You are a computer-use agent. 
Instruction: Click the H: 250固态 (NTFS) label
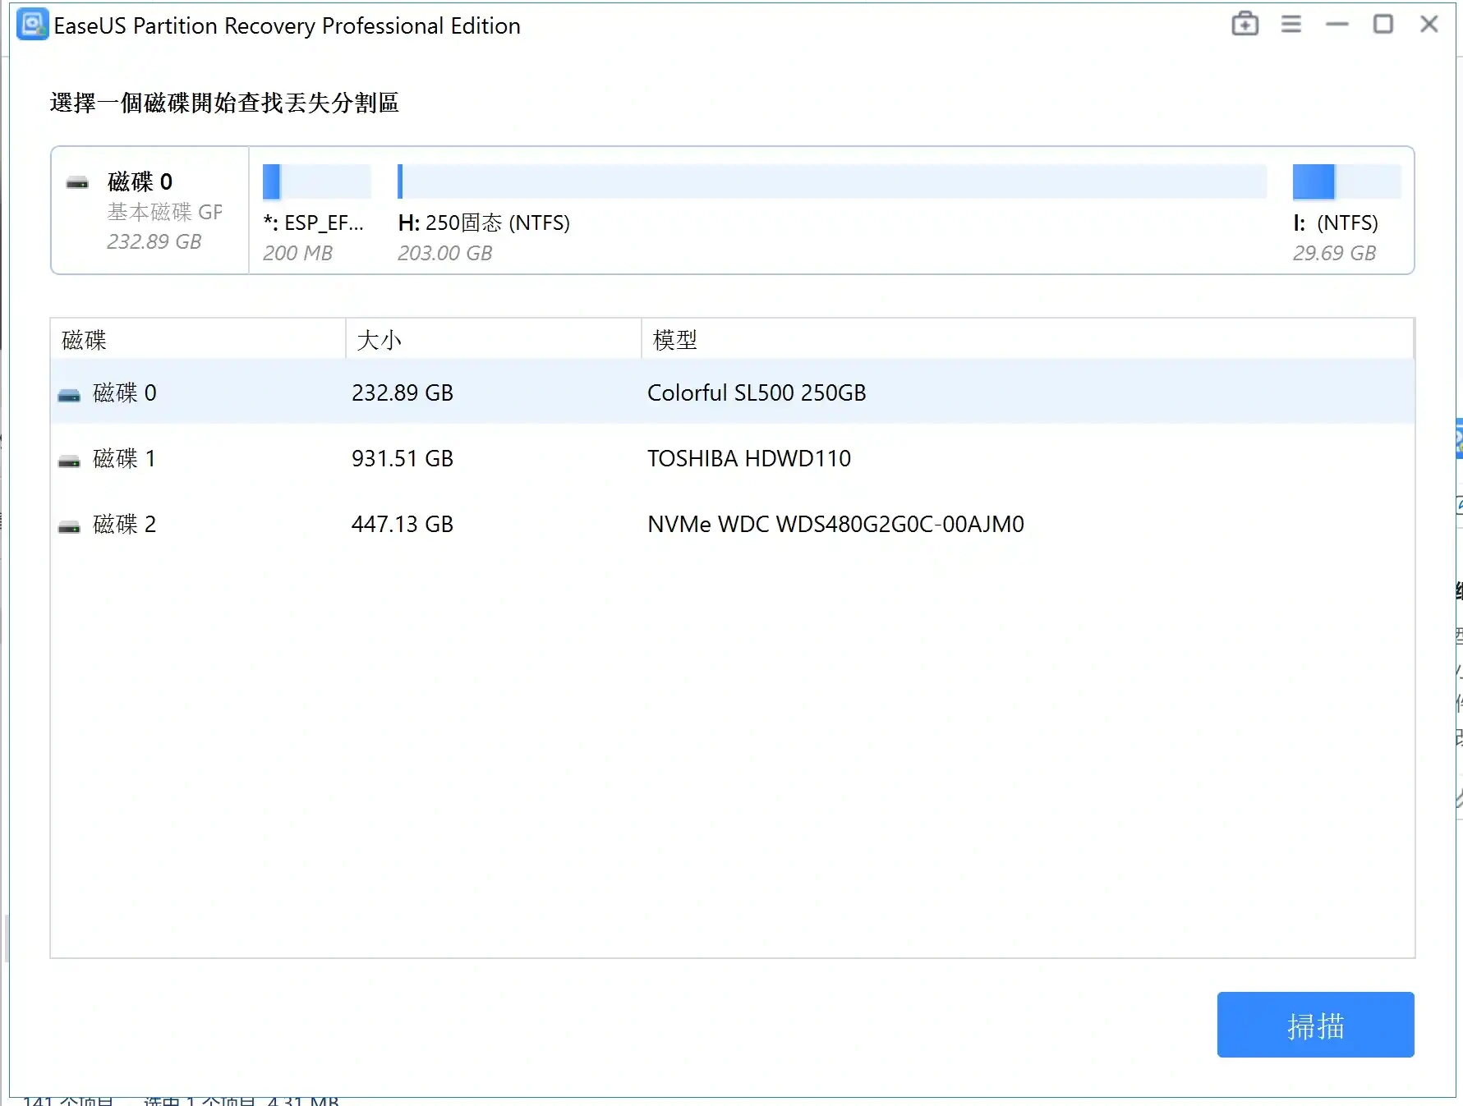484,223
